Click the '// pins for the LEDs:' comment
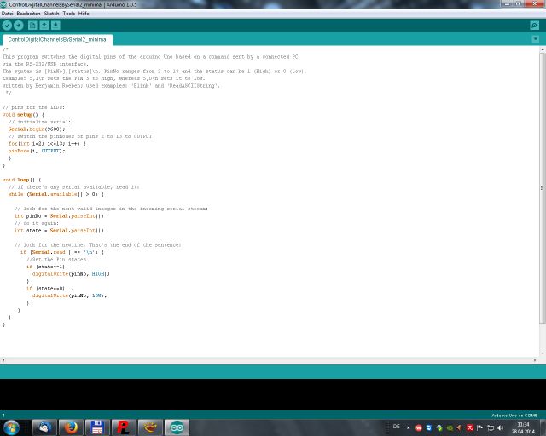The height and width of the screenshot is (436, 546). tap(33, 107)
